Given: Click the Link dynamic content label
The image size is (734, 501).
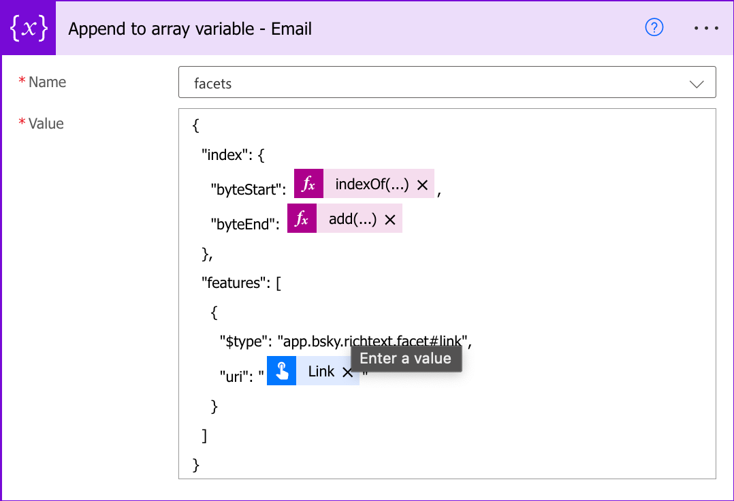Looking at the screenshot, I should 321,371.
